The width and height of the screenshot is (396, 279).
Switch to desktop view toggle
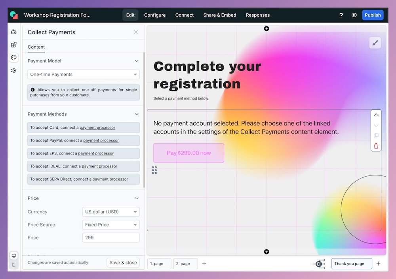pyautogui.click(x=14, y=256)
